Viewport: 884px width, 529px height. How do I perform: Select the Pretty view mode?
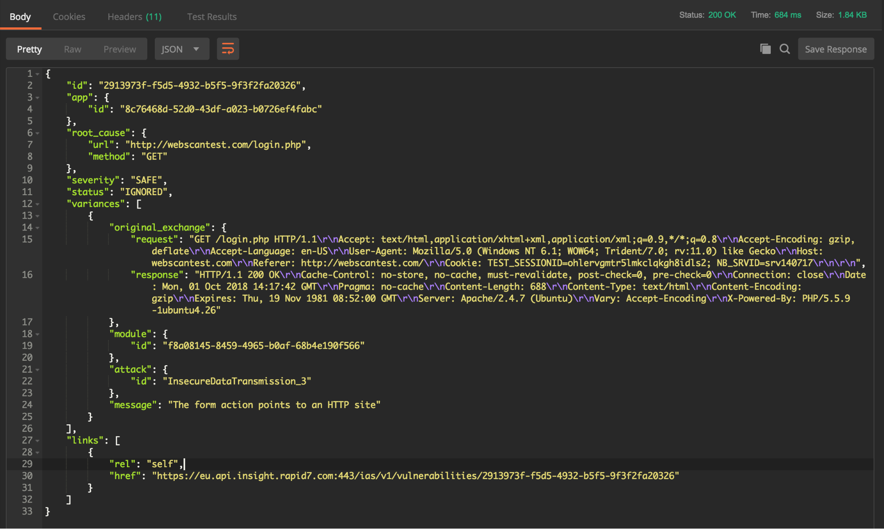29,49
